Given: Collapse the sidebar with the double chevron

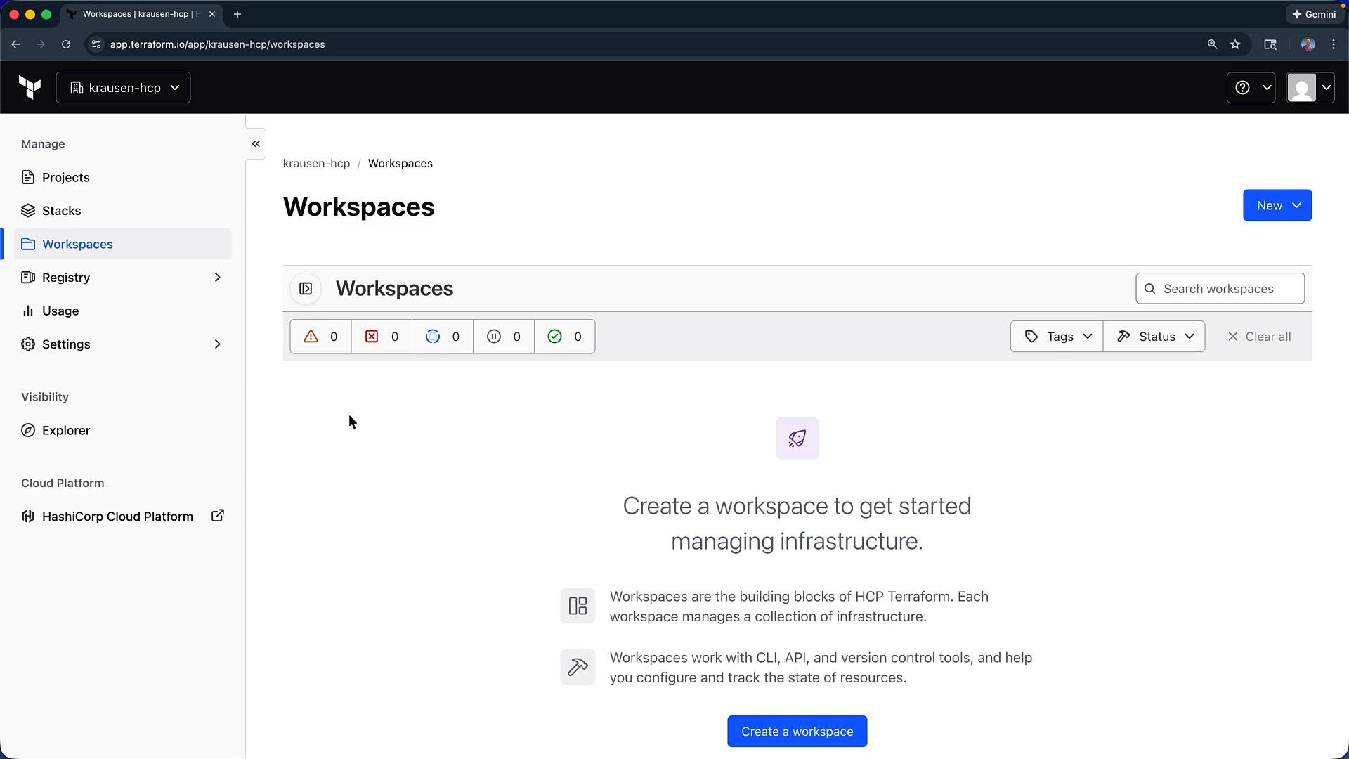Looking at the screenshot, I should point(256,144).
